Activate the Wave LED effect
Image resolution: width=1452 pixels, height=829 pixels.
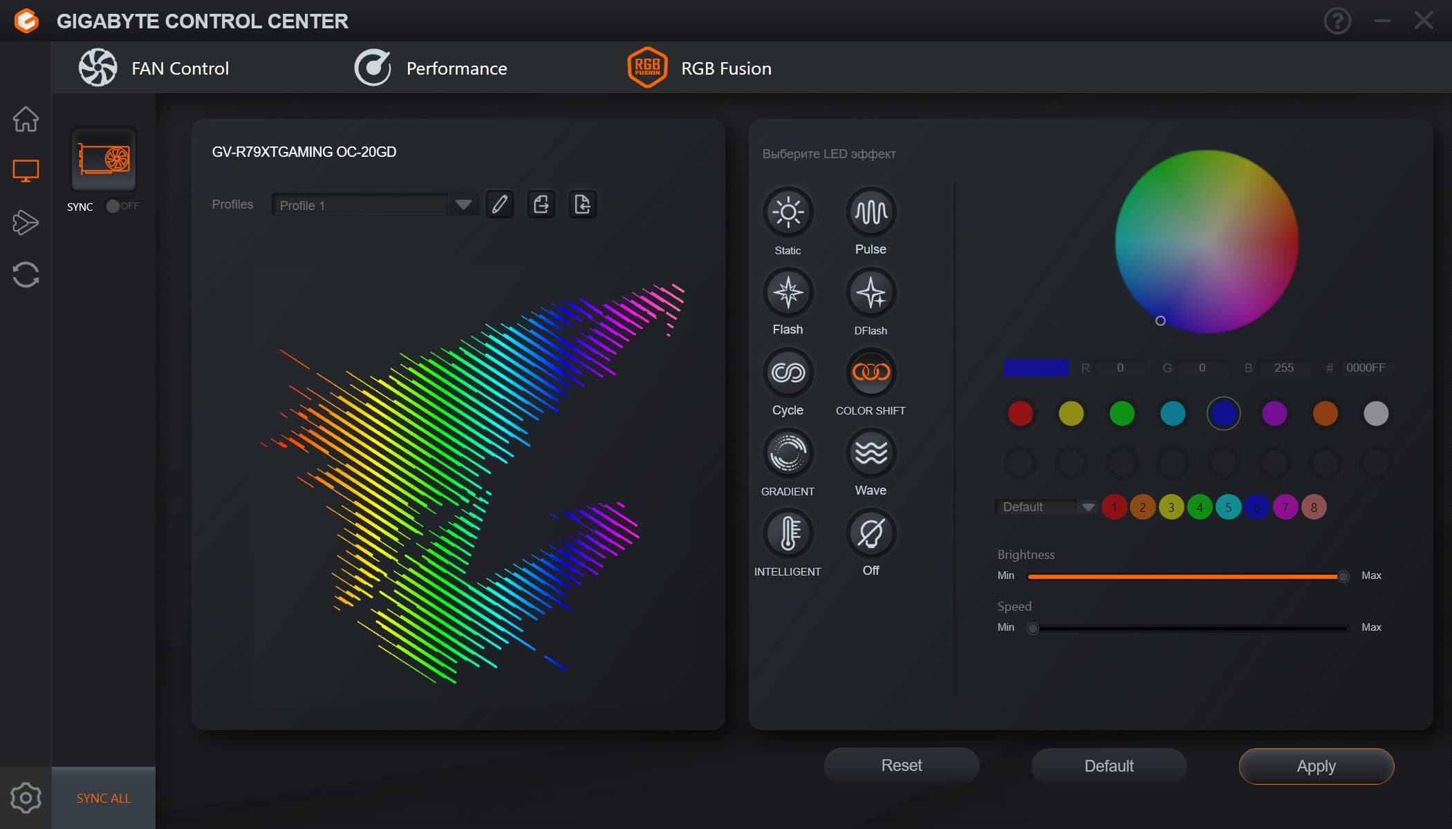[x=871, y=453]
